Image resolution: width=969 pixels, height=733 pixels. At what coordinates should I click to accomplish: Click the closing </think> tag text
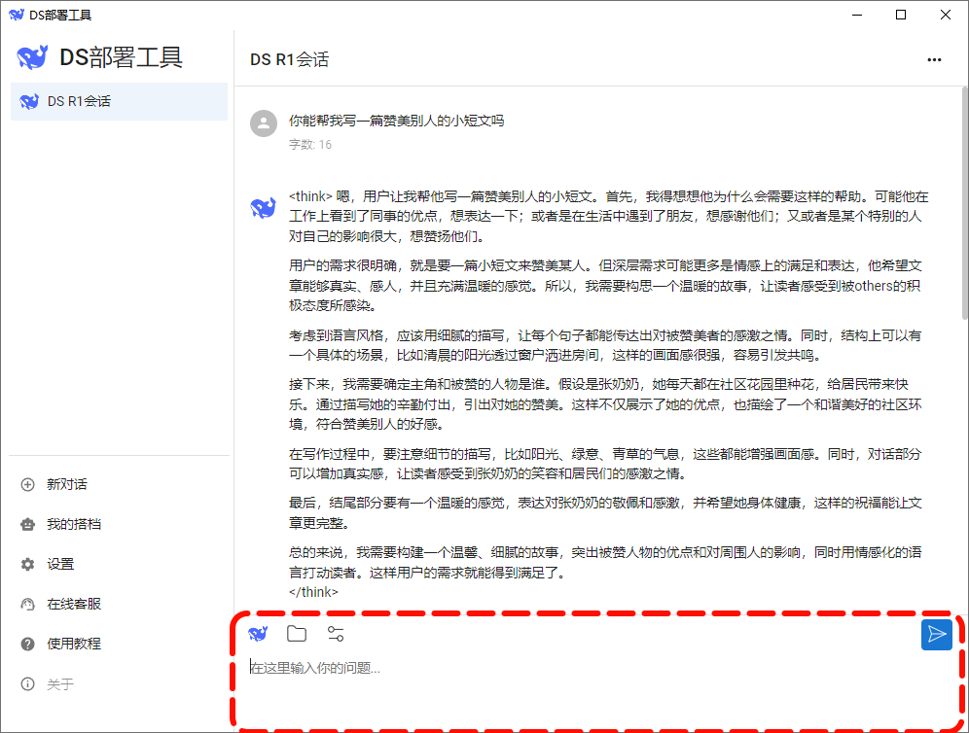pos(313,592)
